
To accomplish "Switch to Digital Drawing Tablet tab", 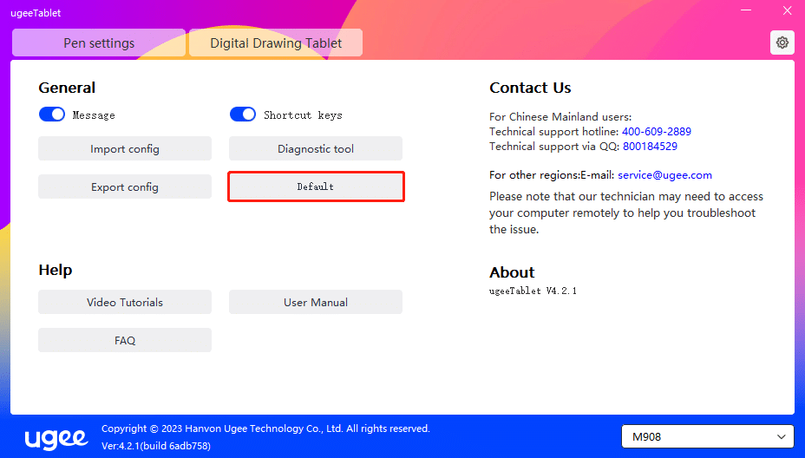I will (276, 43).
